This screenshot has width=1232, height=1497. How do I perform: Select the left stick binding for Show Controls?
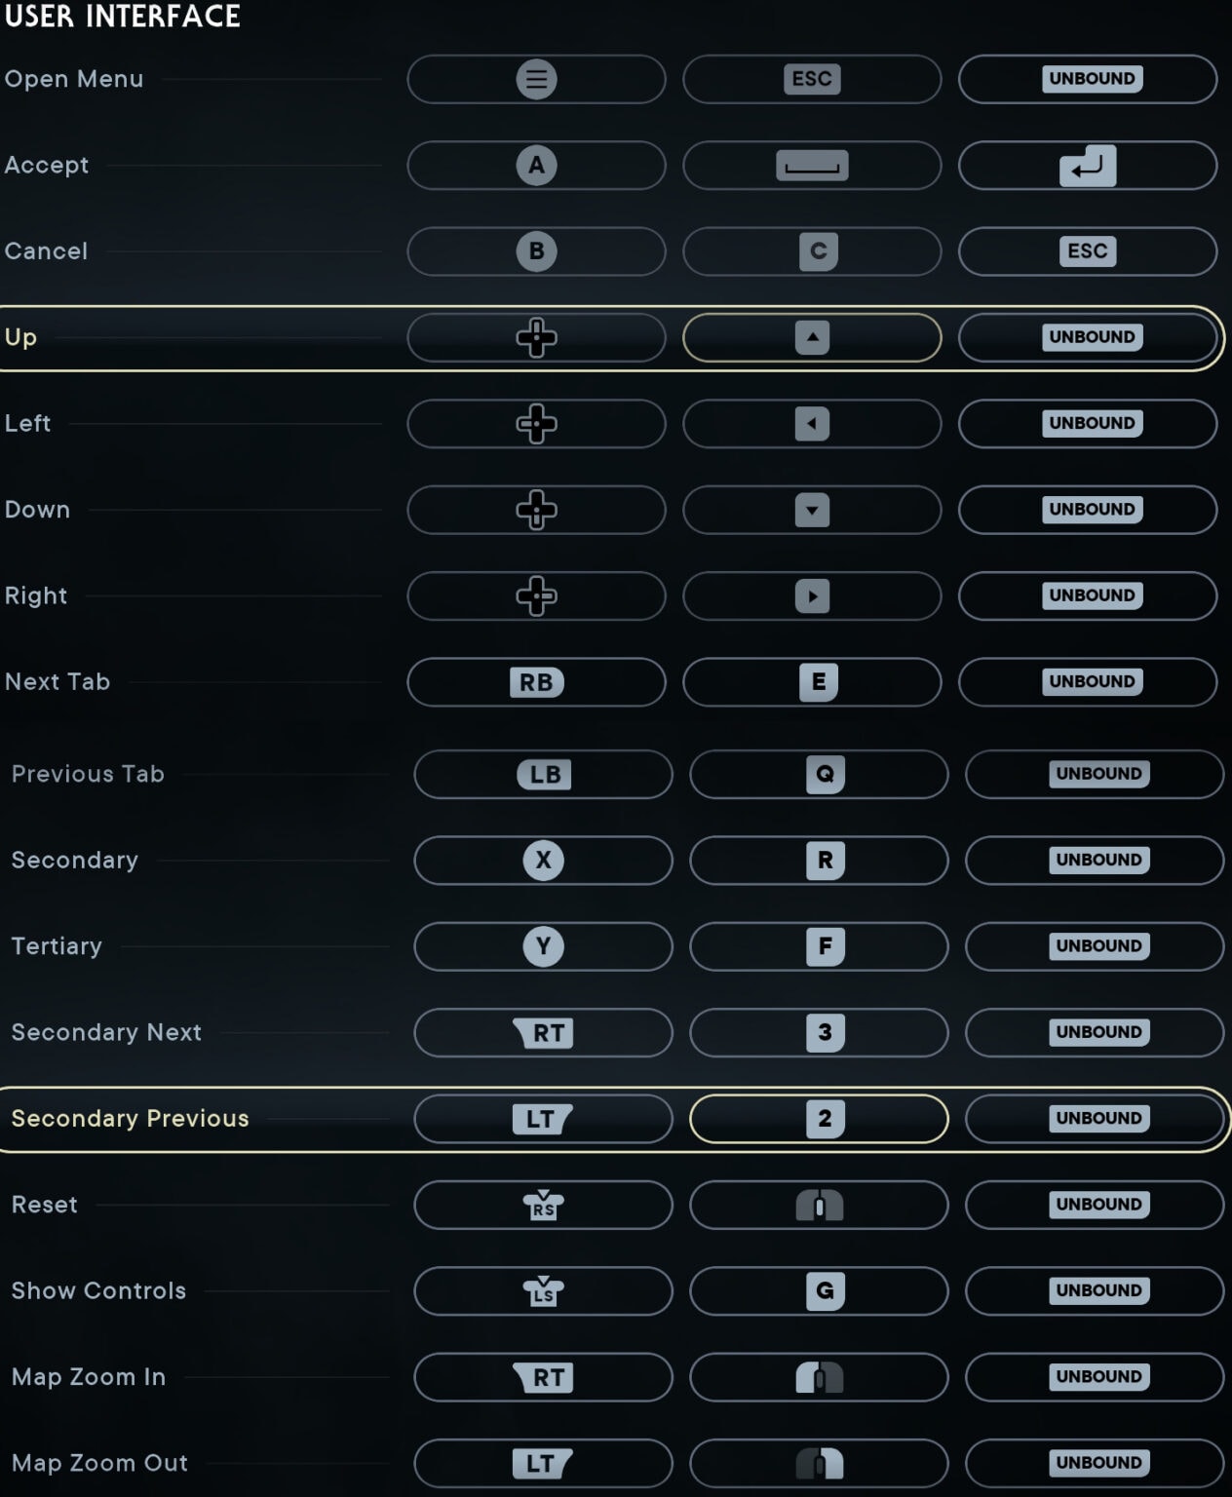click(x=542, y=1290)
